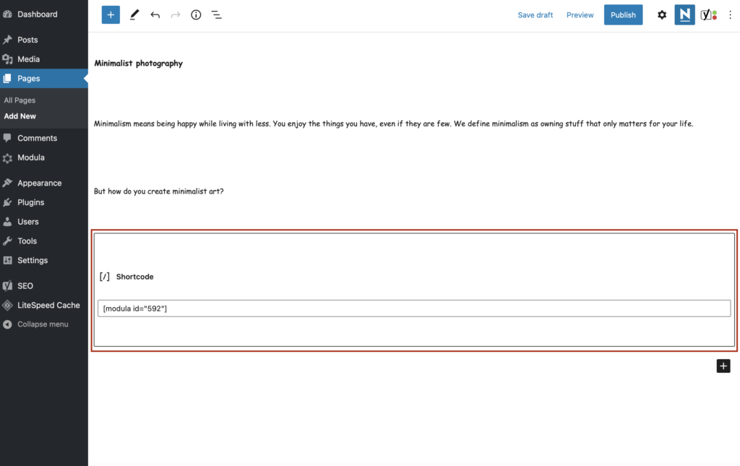
Task: Open the three-dot options menu
Action: coord(730,15)
